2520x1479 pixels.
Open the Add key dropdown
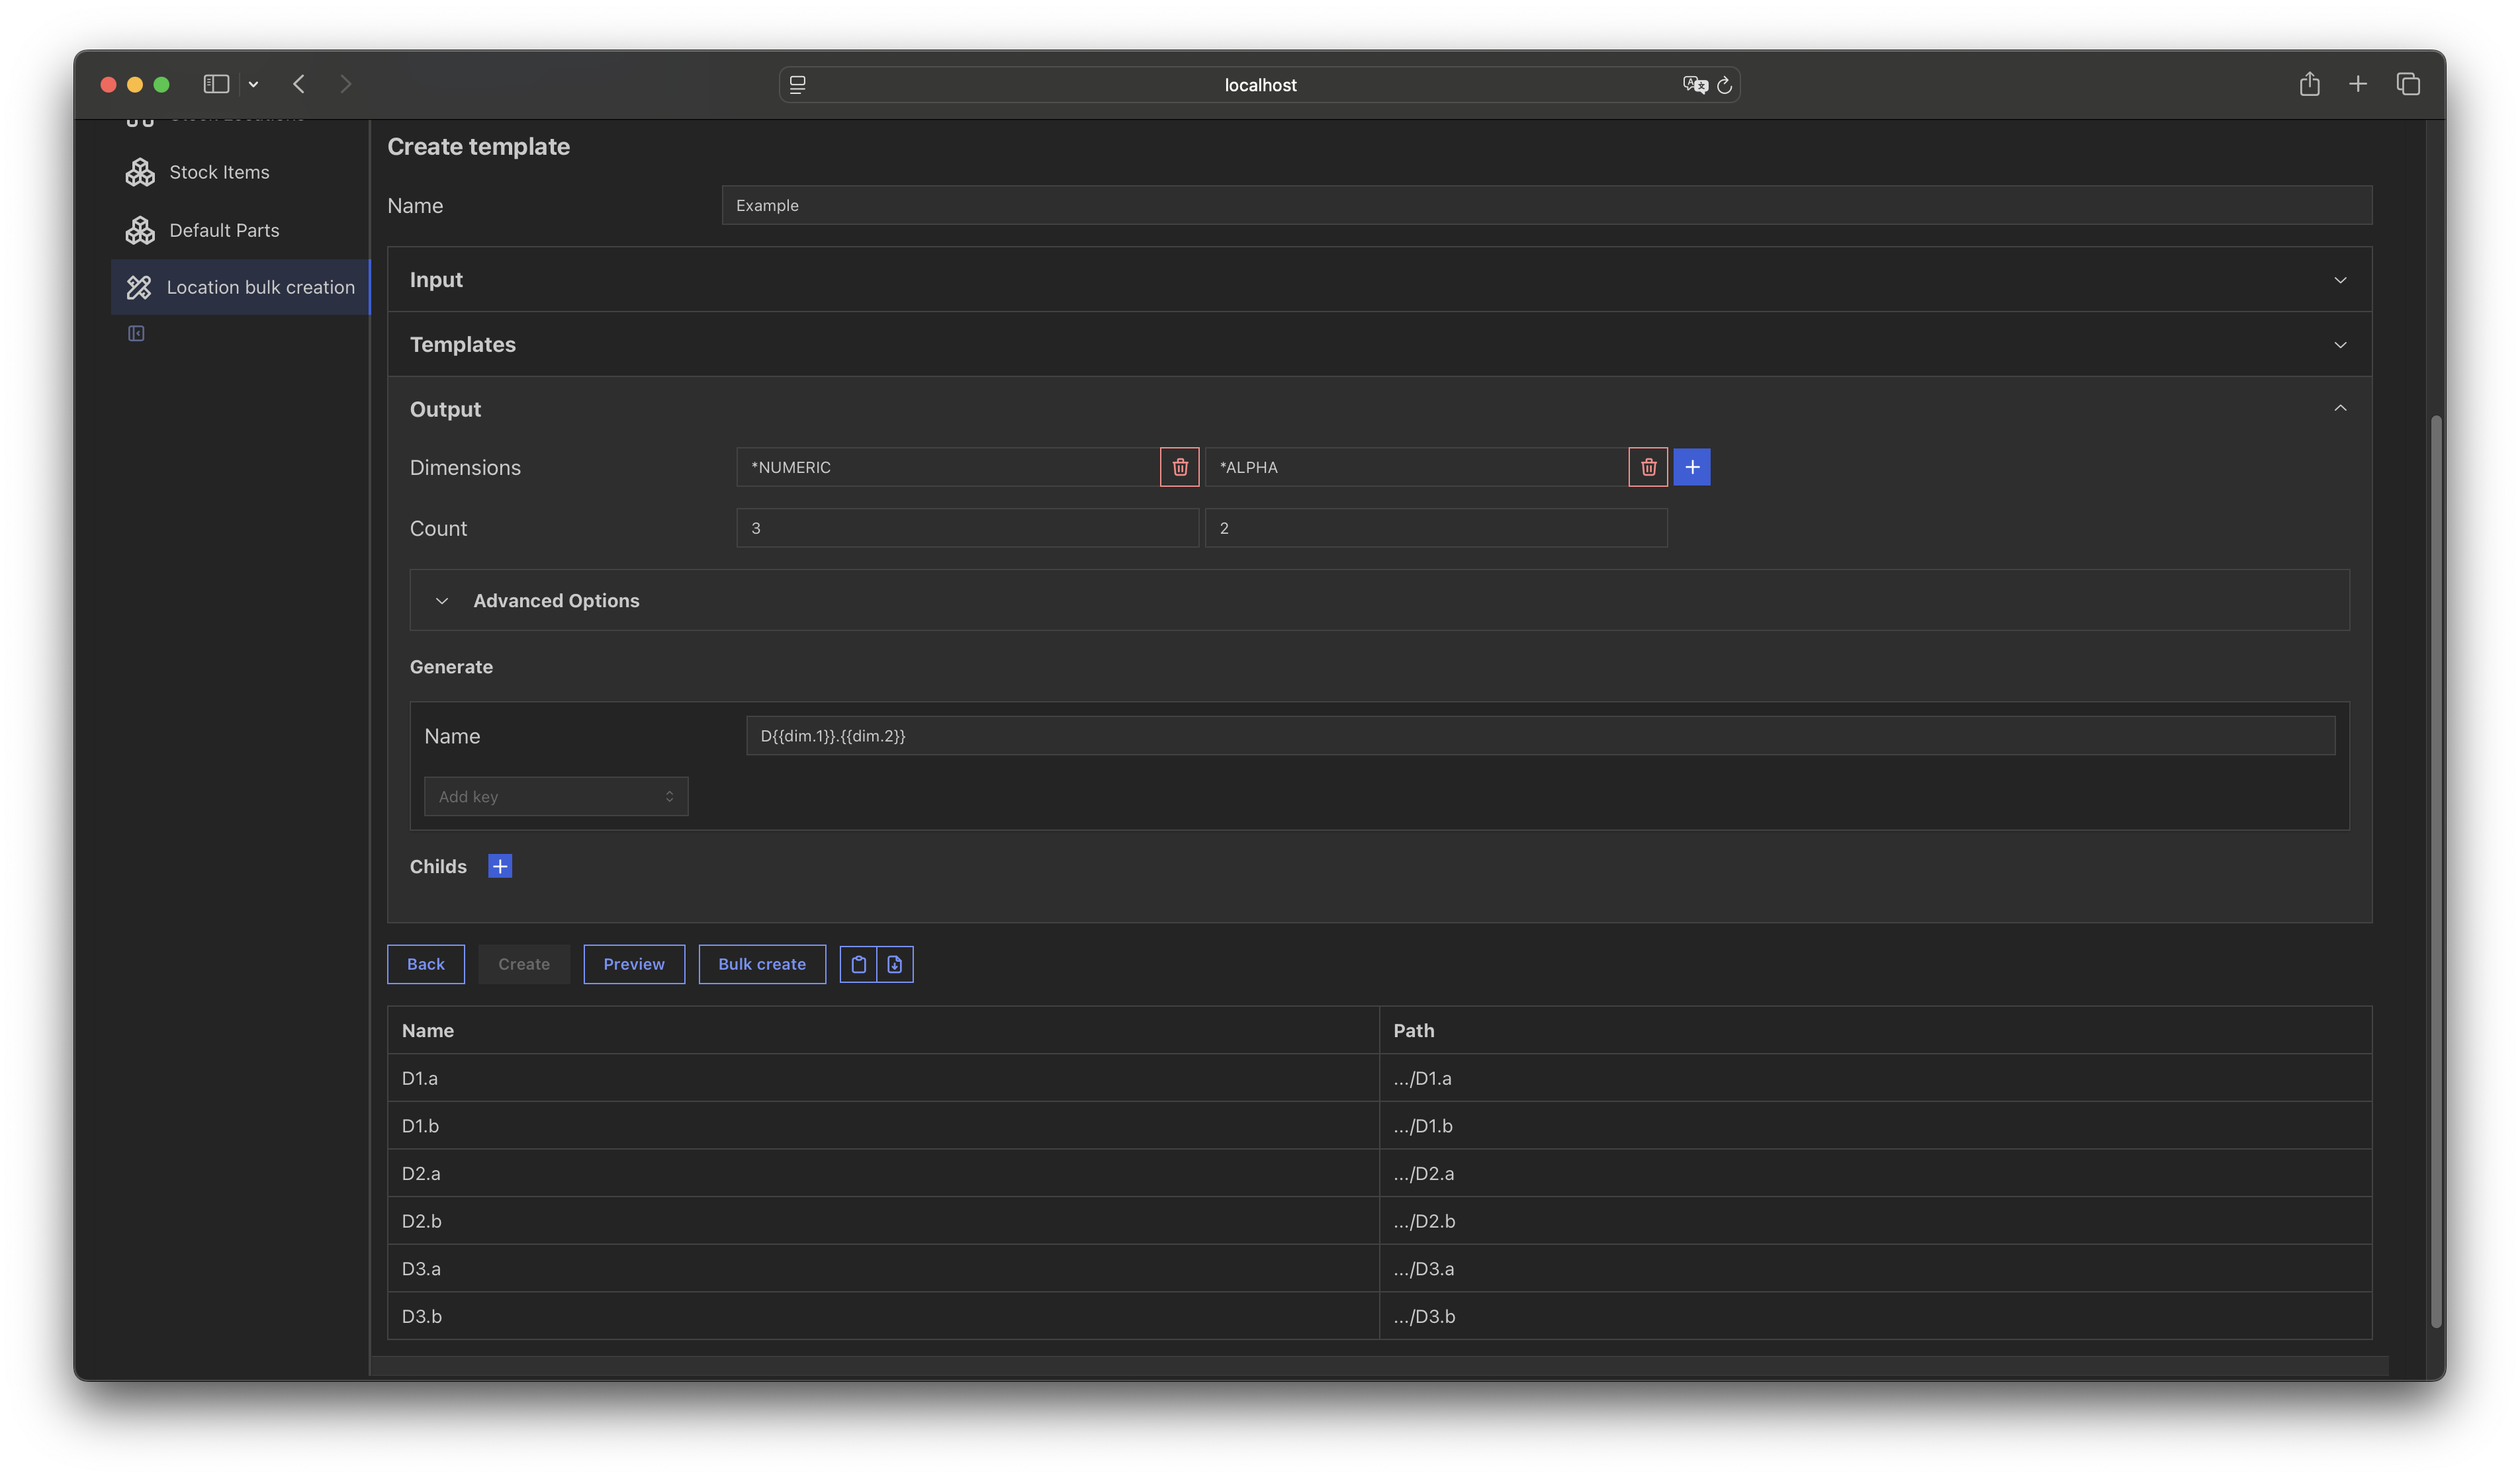tap(556, 796)
